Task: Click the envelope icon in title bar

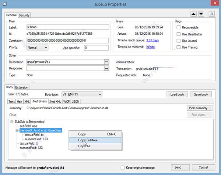Action: point(5,4)
